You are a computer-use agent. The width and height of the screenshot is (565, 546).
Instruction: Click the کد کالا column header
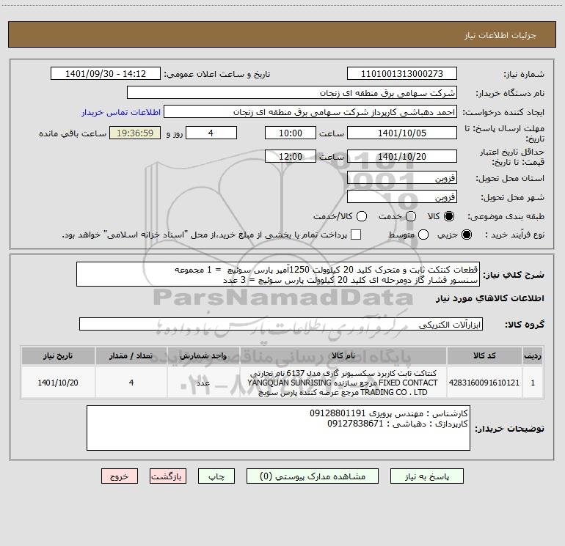484,355
